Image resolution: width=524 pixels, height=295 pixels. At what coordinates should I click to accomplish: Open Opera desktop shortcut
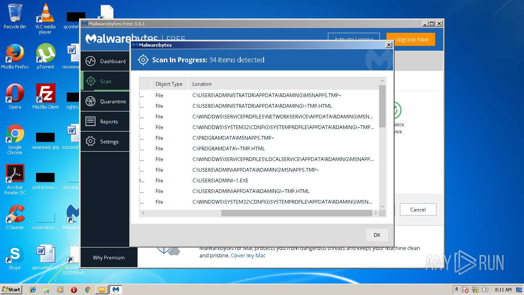click(15, 96)
